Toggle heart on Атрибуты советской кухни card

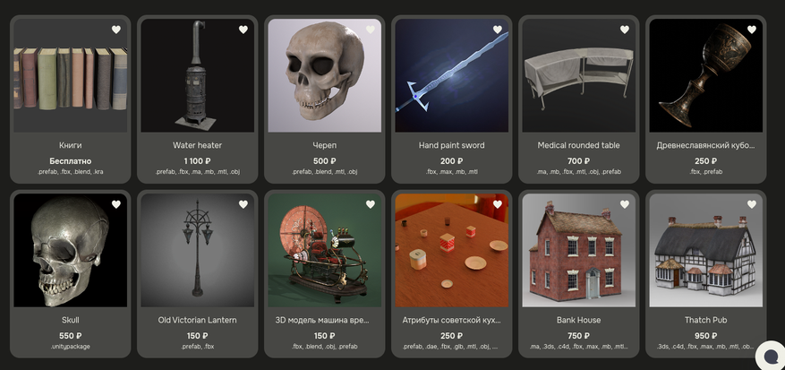498,204
